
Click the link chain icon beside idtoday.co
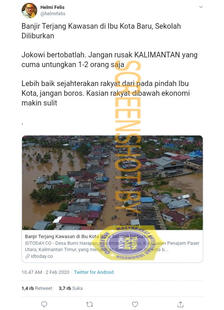point(28,256)
